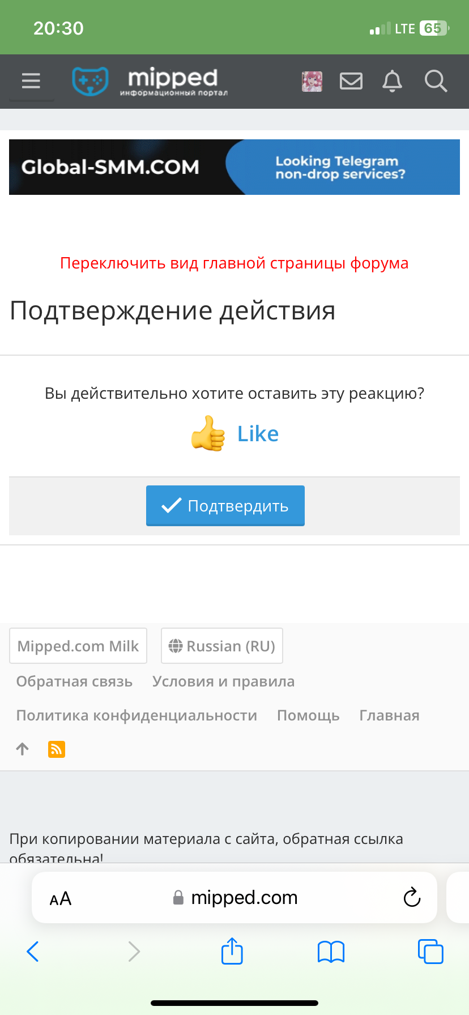Open the Обратная связь link
Viewport: 469px width, 1015px height.
74,681
